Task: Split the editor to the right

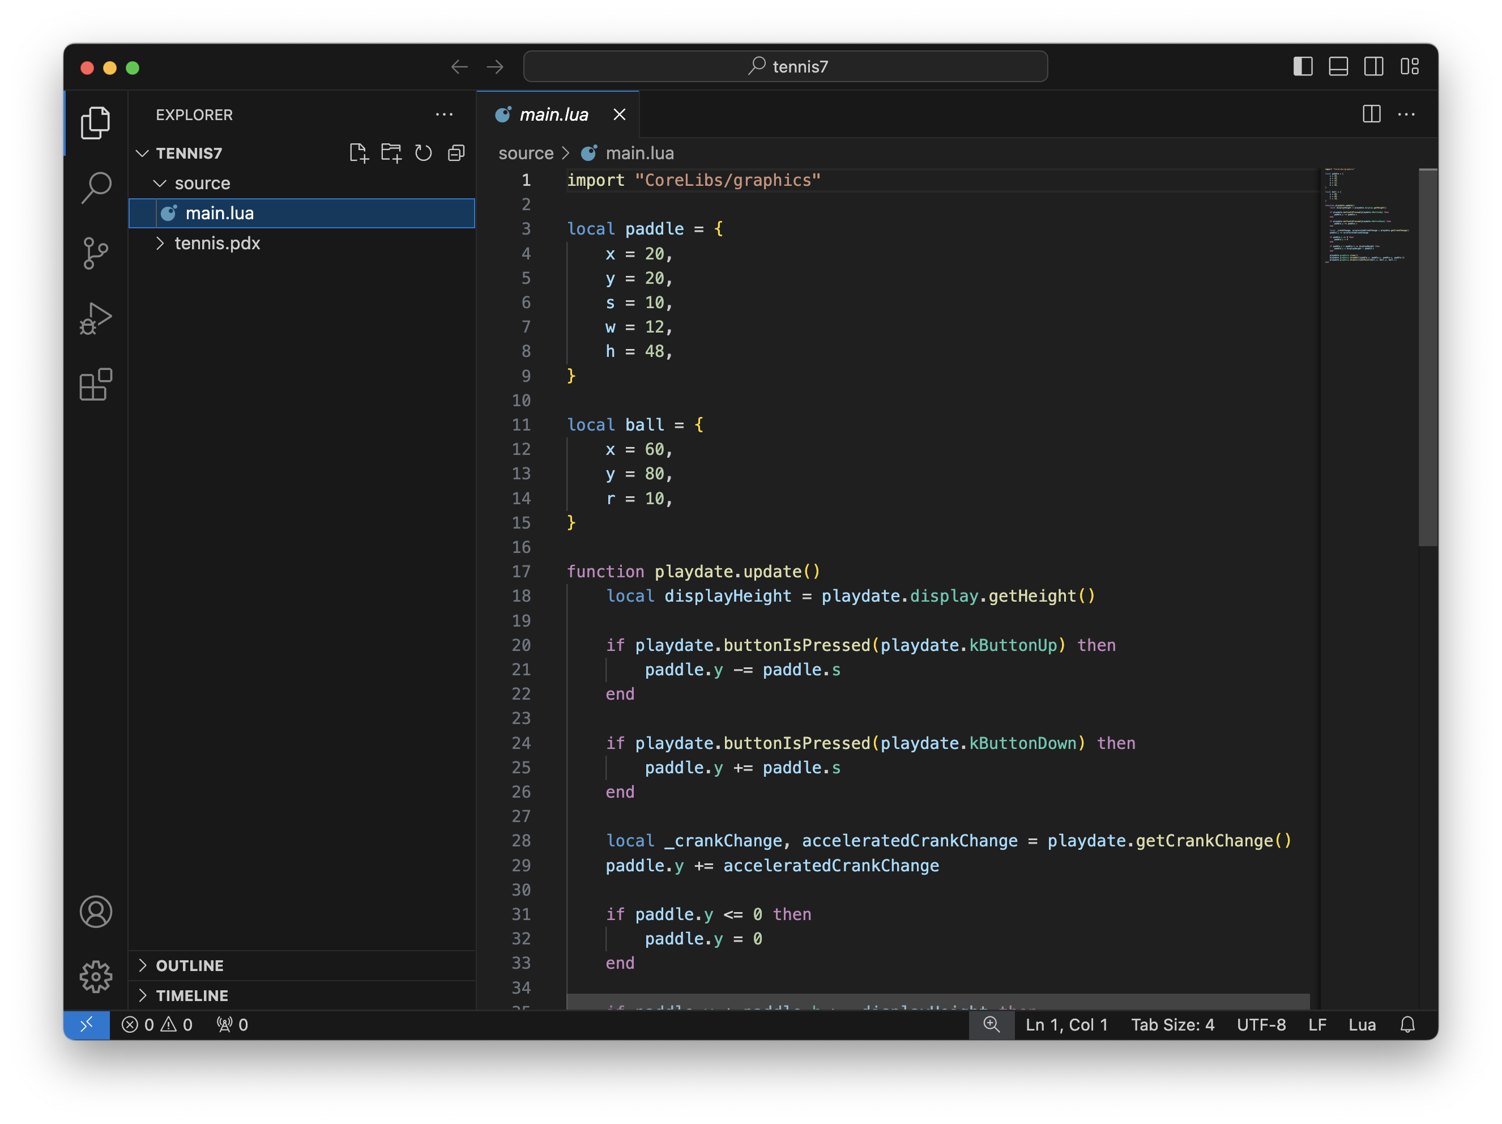Action: 1372,114
